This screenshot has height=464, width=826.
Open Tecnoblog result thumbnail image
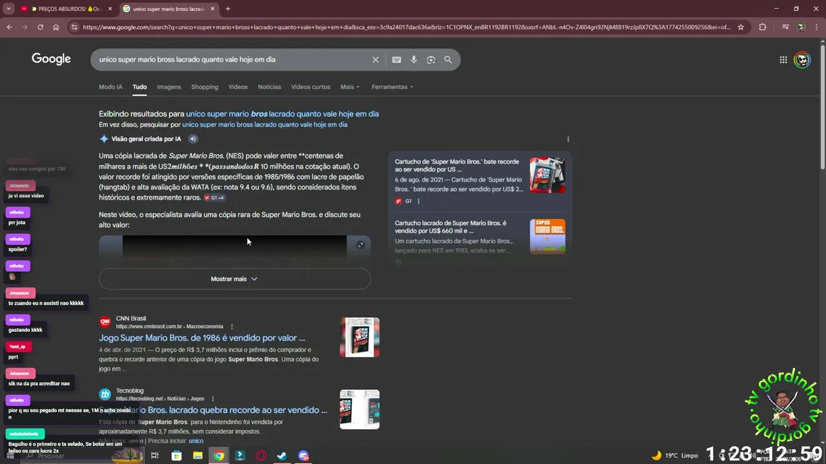[x=359, y=409]
